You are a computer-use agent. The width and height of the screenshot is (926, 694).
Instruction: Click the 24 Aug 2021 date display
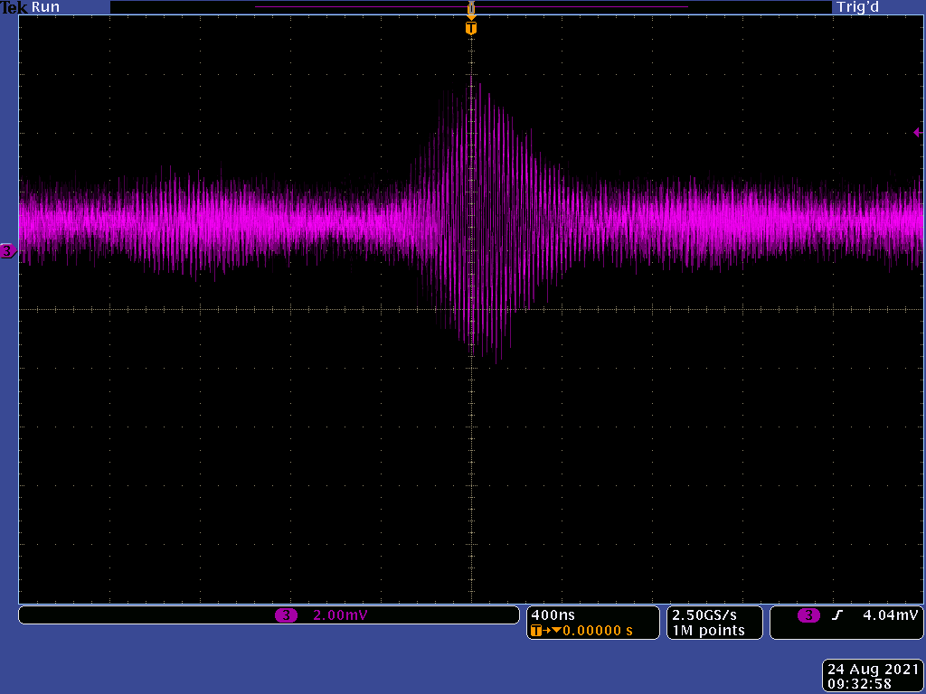(872, 669)
